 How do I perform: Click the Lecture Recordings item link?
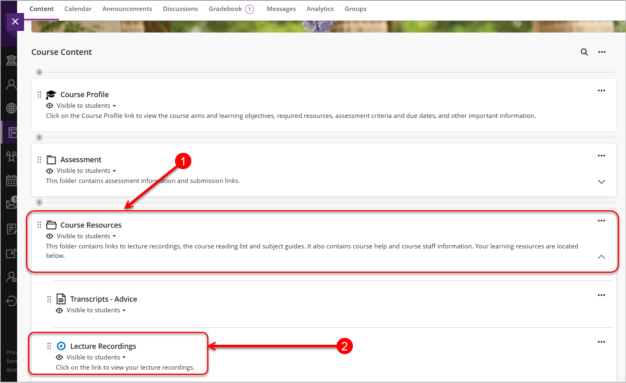point(103,346)
